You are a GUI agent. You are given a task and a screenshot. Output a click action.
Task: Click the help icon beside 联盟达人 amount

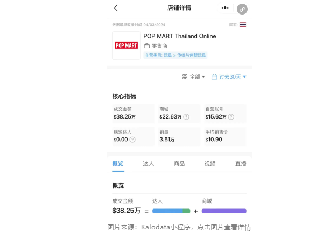132,140
